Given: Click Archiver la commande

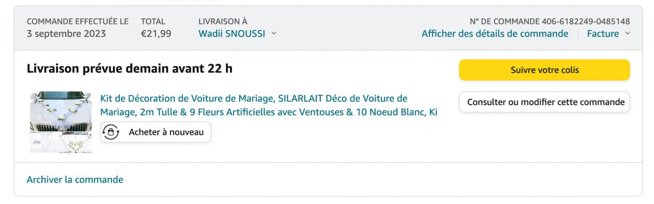Looking at the screenshot, I should 75,180.
